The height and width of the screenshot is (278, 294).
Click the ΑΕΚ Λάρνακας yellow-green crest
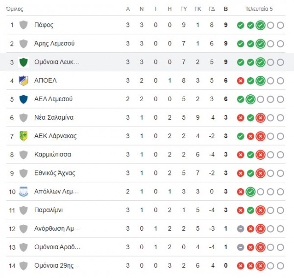coord(24,136)
